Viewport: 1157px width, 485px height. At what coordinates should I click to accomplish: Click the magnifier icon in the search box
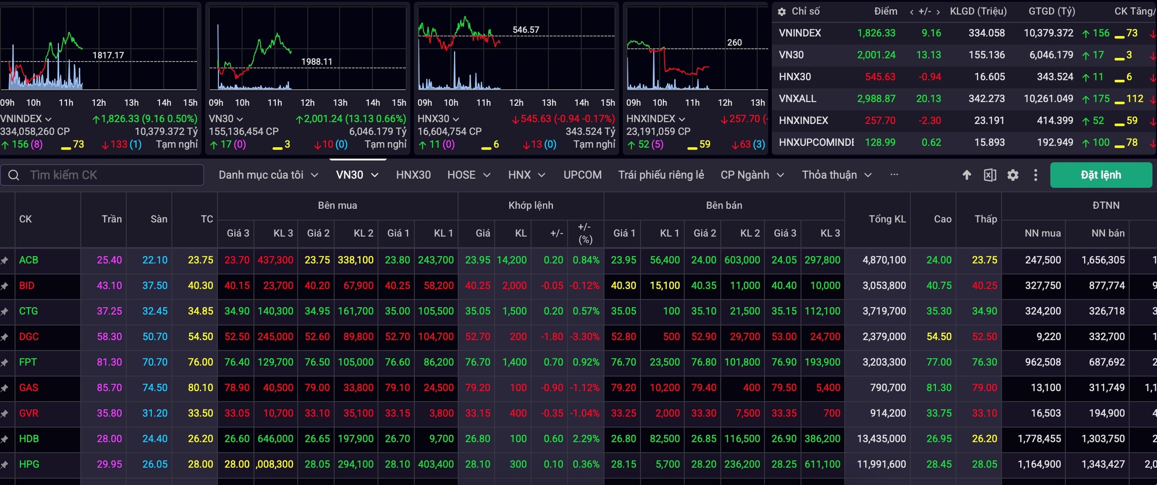14,175
